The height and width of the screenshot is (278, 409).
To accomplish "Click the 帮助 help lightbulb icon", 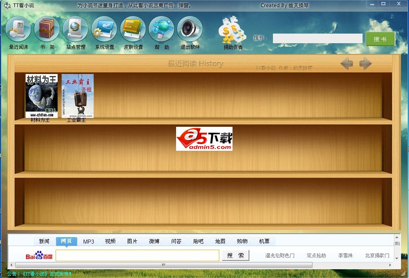I will click(161, 29).
